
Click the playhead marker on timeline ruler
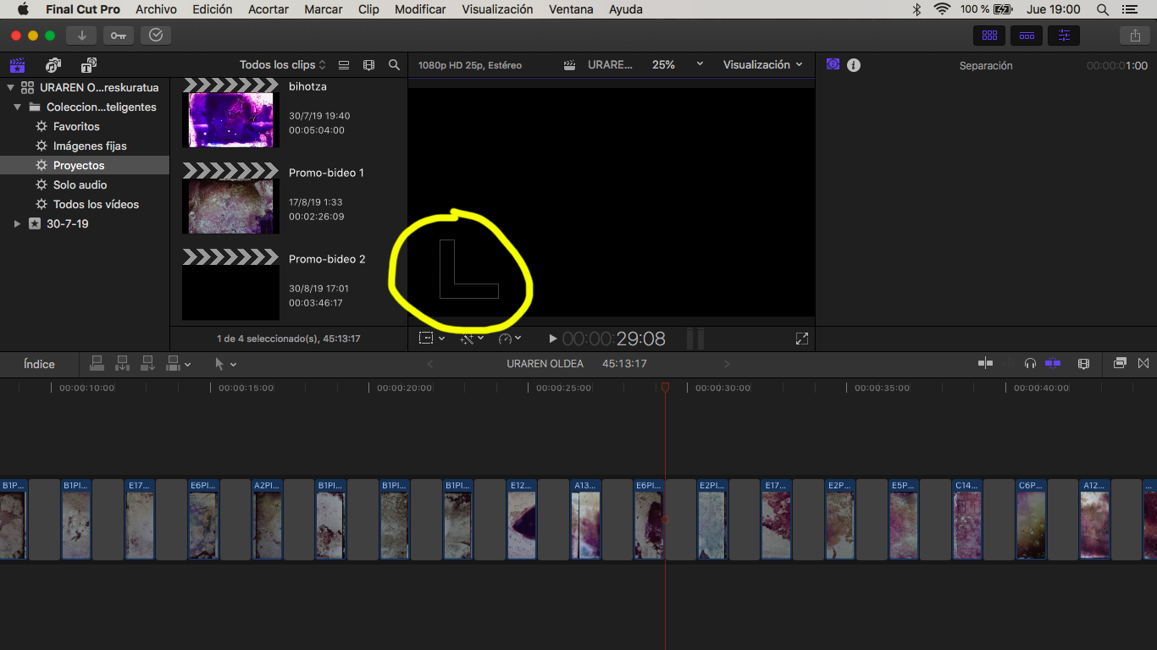pyautogui.click(x=665, y=387)
